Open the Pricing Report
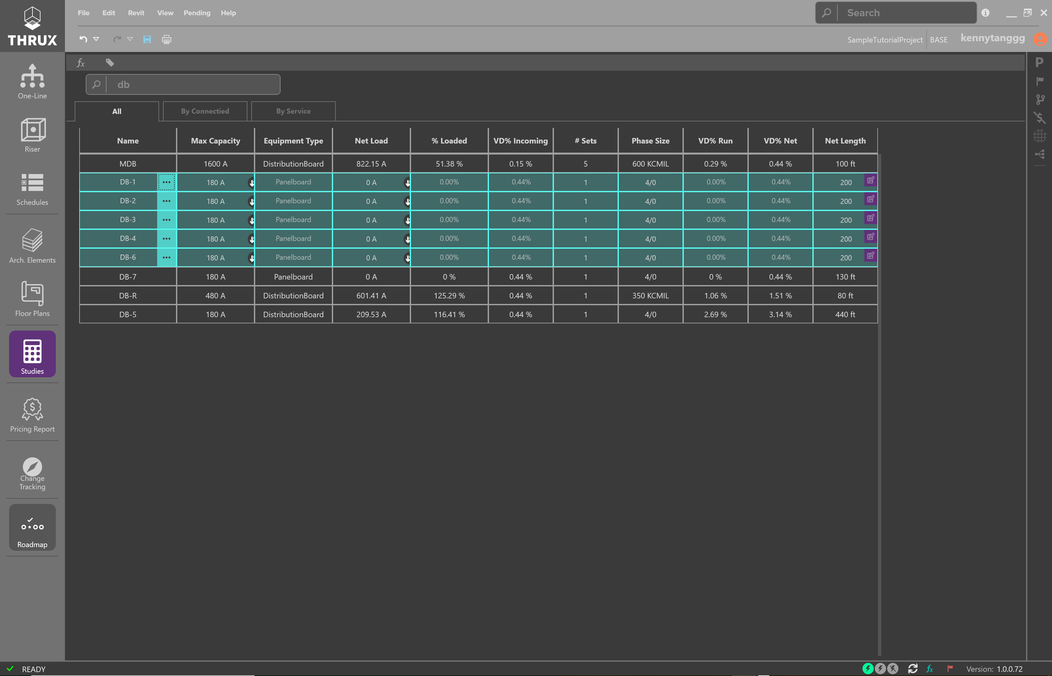 point(32,415)
